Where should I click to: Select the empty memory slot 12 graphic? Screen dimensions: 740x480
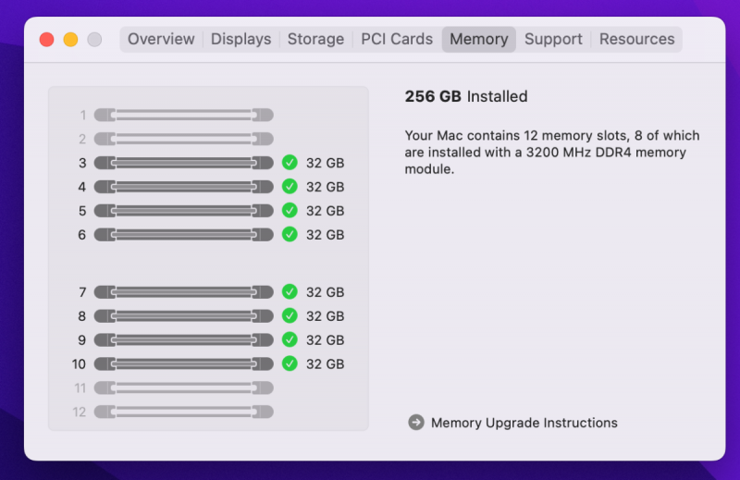click(x=183, y=412)
